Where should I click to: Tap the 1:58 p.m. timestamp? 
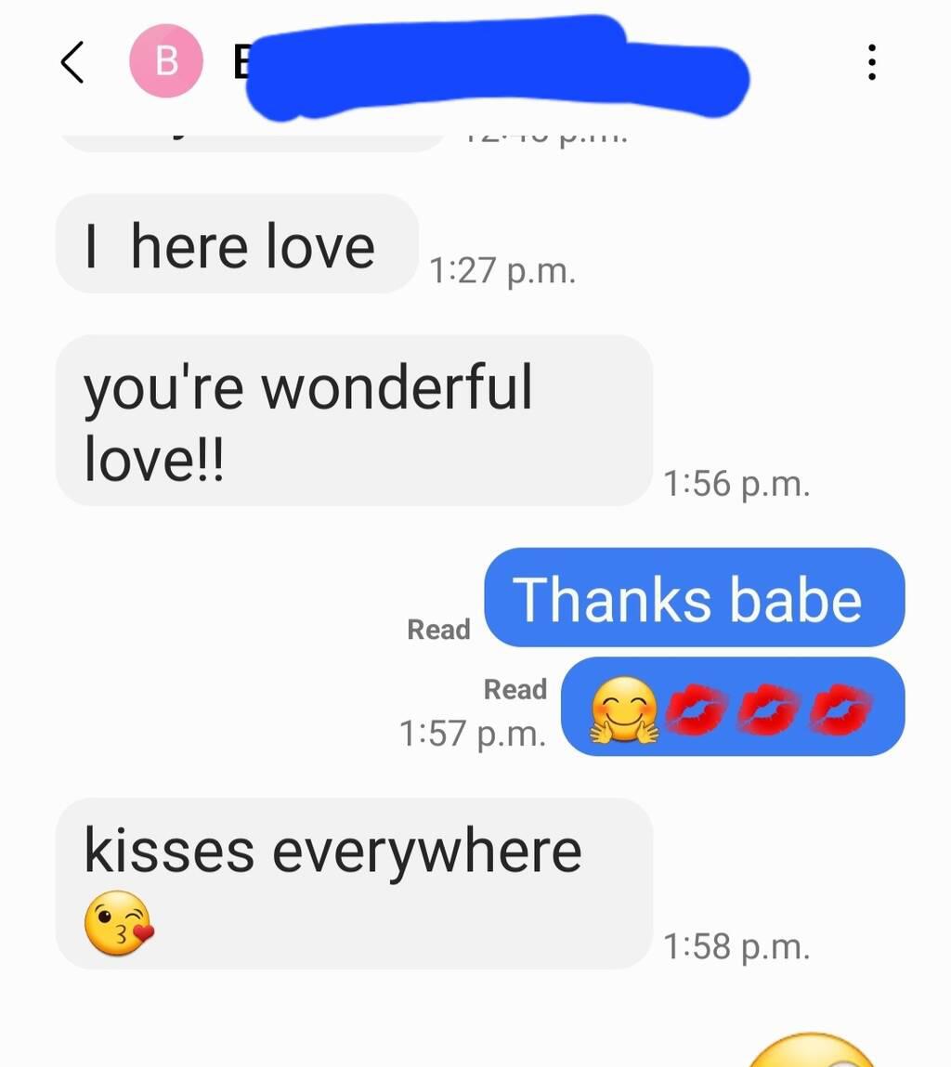(x=736, y=946)
